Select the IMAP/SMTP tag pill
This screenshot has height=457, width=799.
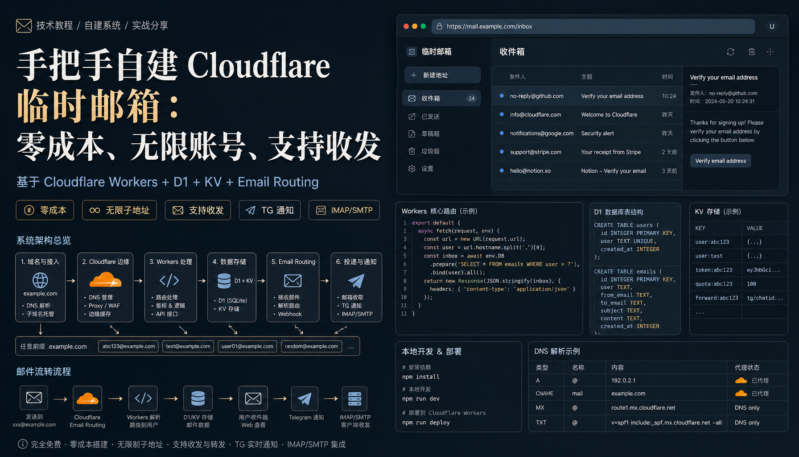(344, 210)
